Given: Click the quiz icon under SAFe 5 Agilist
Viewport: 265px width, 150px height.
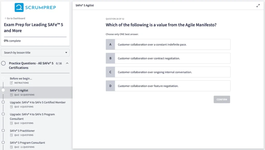Looking at the screenshot, I should pyautogui.click(x=11, y=94).
